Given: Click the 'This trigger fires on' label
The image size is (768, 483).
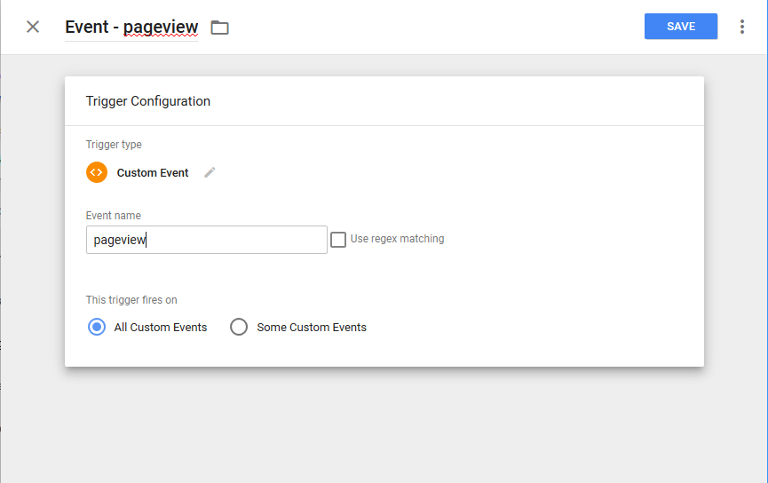Looking at the screenshot, I should [x=131, y=300].
